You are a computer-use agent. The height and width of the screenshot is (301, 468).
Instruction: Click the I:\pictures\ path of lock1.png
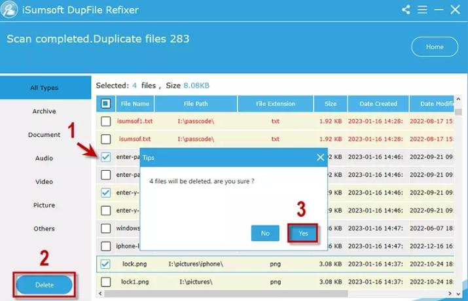click(196, 282)
